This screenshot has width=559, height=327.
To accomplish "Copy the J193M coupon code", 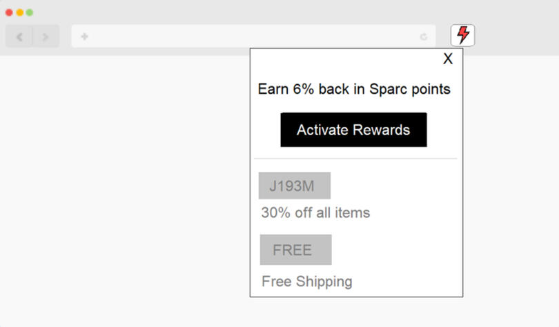I will pyautogui.click(x=295, y=186).
